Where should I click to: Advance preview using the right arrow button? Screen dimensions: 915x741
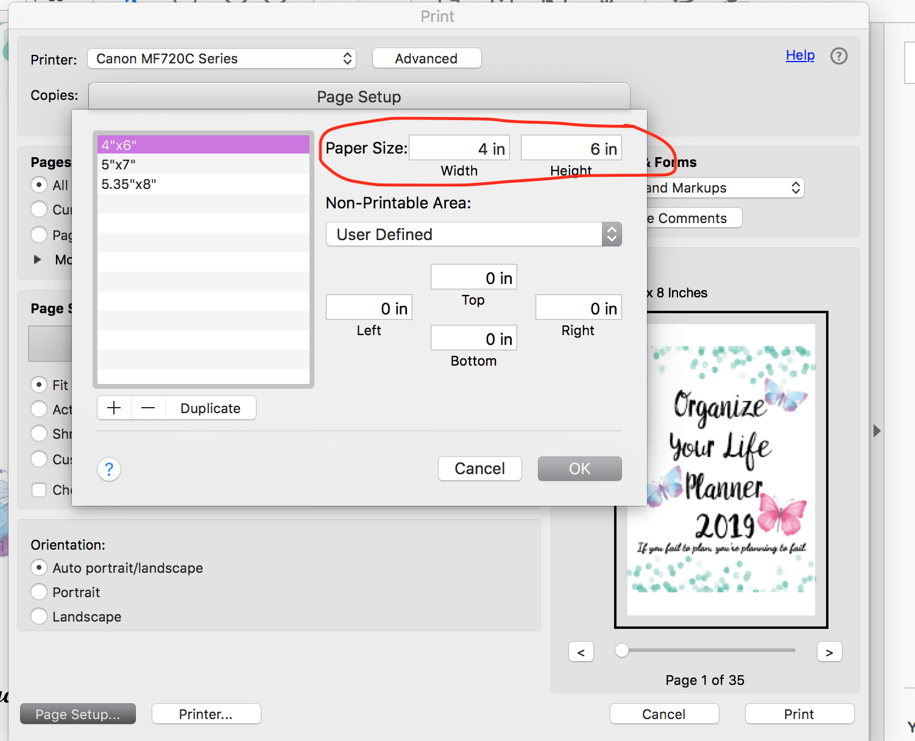[829, 651]
